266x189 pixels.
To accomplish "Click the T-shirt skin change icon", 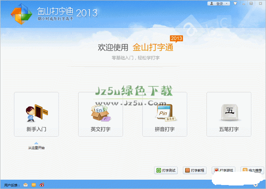I will coord(235,3).
